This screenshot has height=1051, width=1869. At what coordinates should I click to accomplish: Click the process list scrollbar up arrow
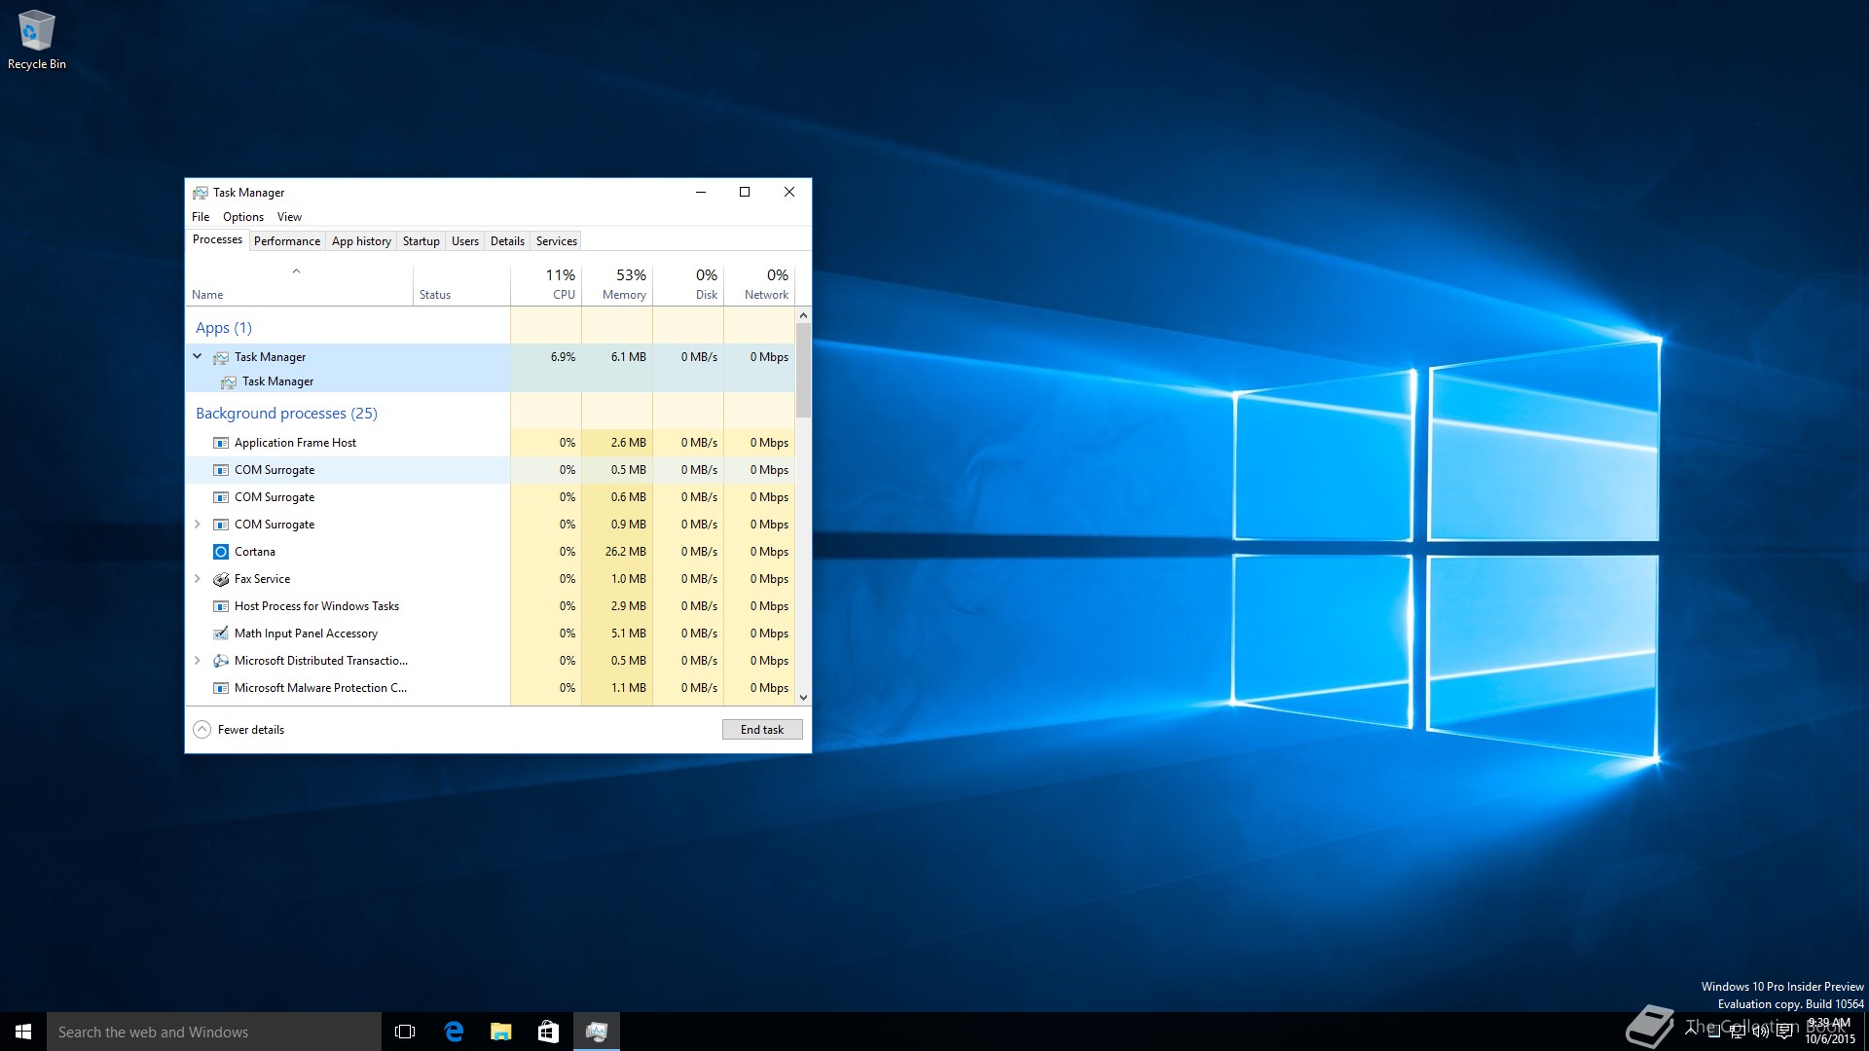(x=803, y=315)
